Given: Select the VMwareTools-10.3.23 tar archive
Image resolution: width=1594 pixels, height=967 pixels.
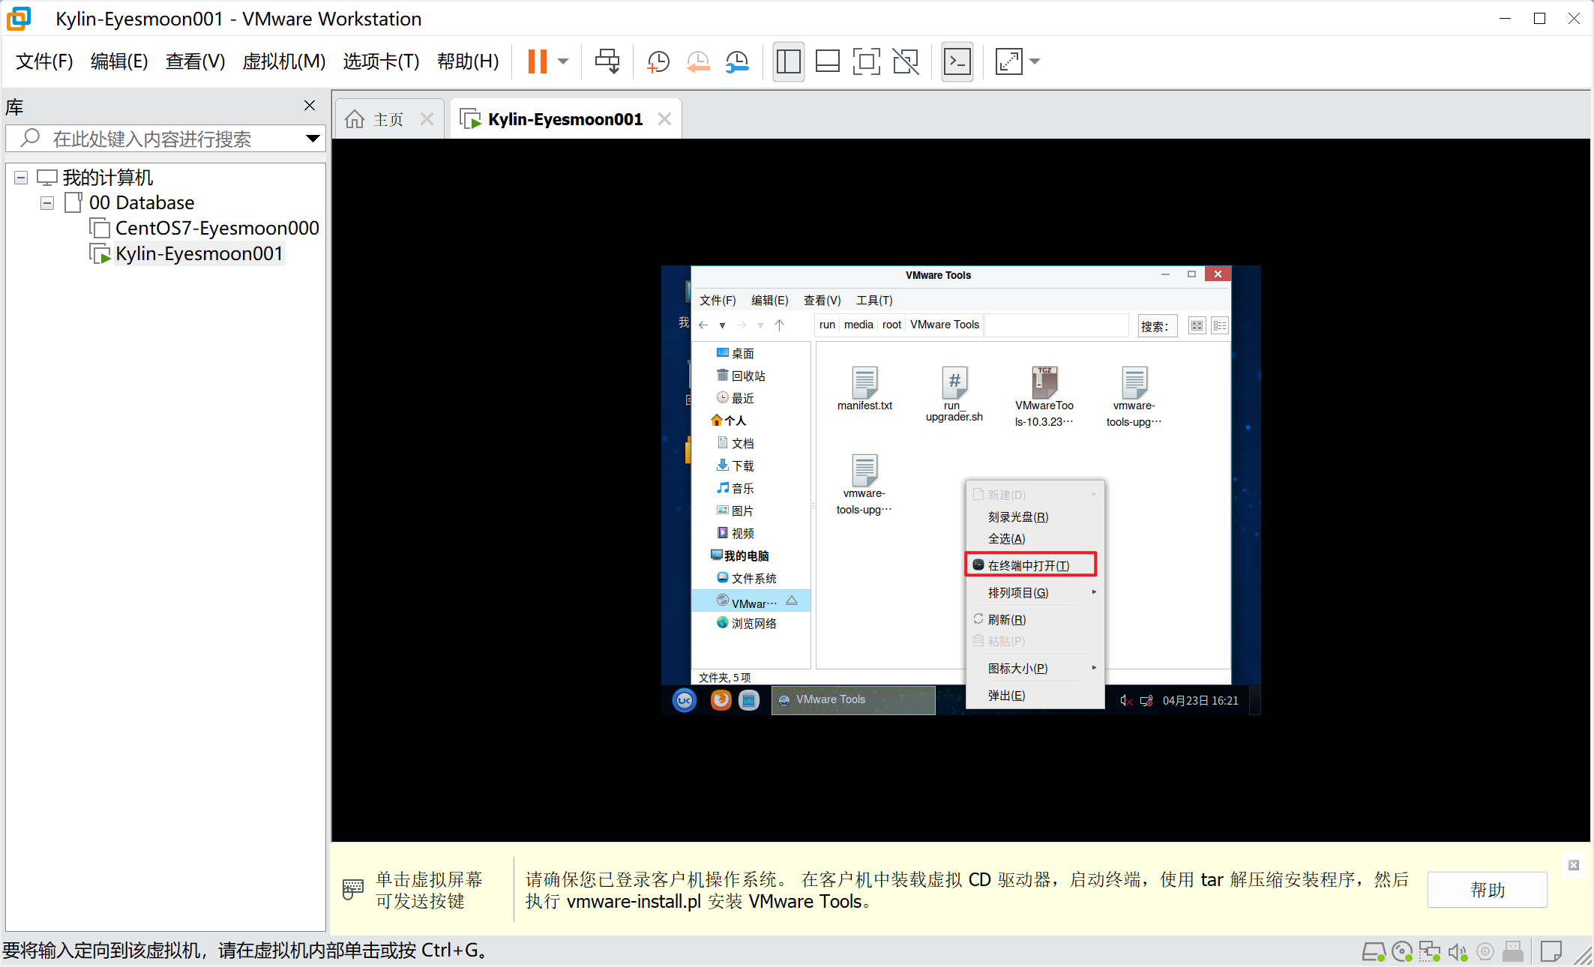Looking at the screenshot, I should point(1044,397).
